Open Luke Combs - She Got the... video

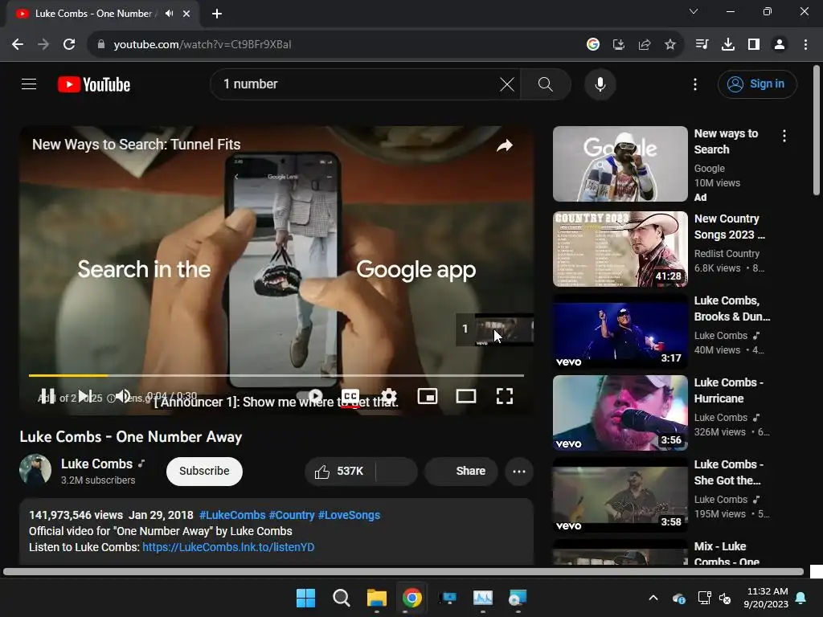click(620, 495)
